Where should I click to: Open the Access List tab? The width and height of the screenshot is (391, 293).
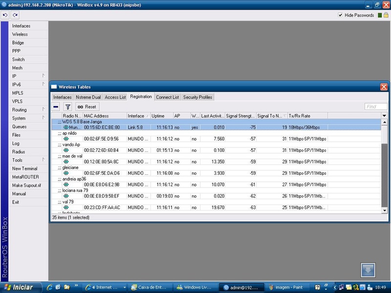[x=115, y=97]
